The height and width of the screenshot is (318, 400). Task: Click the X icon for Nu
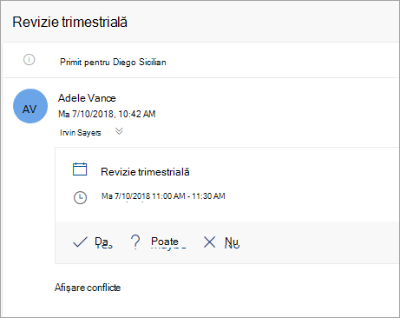(209, 242)
